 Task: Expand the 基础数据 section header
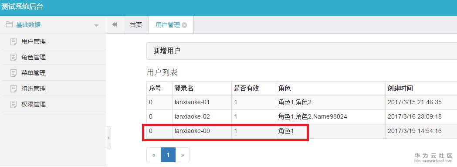(53, 25)
